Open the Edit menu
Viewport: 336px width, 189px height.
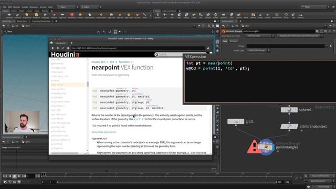(x=9, y=7)
